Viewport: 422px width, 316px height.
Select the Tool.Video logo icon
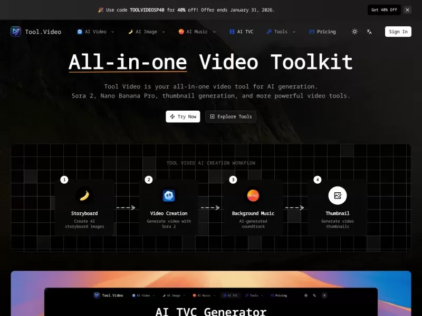coord(15,32)
